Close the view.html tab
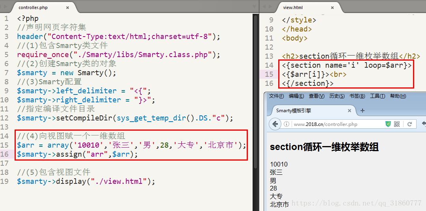This screenshot has width=426, height=211. tap(332, 7)
